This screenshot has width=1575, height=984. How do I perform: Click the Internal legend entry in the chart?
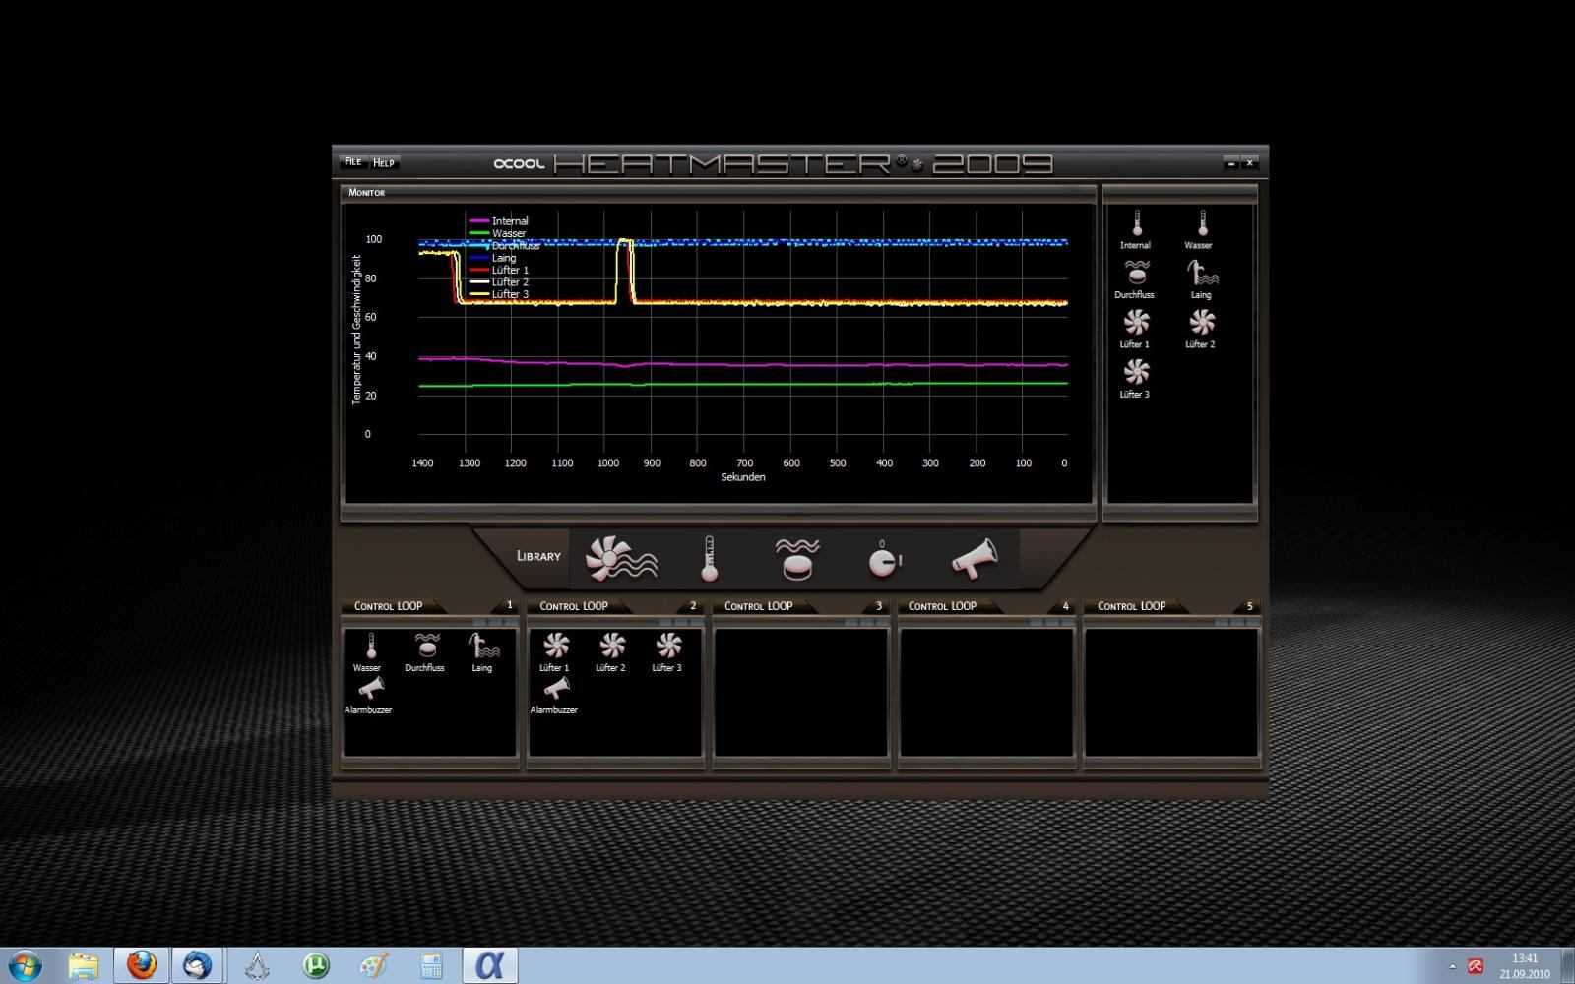coord(499,221)
